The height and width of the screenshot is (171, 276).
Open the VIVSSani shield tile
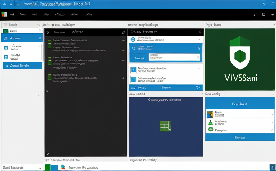(x=240, y=59)
